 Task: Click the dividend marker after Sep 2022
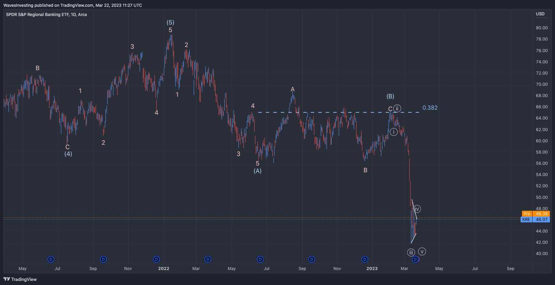(x=312, y=259)
